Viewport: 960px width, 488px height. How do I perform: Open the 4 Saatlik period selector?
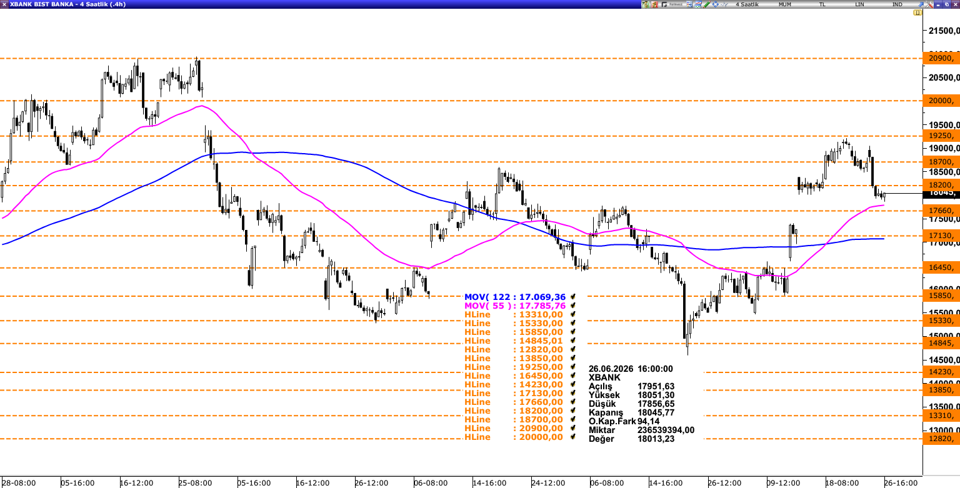click(747, 4)
